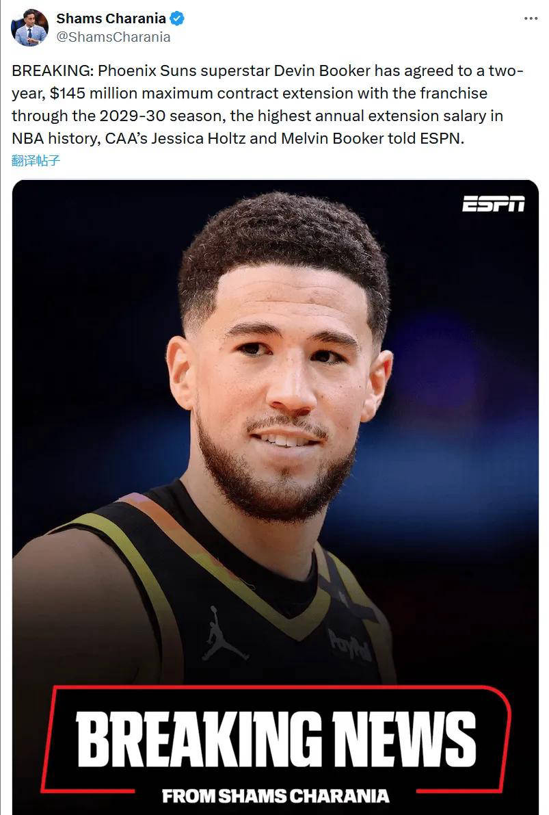549x815 pixels.
Task: Open the three-dot more options menu
Action: (x=531, y=18)
